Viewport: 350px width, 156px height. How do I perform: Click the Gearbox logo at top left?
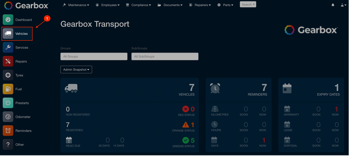coord(25,5)
